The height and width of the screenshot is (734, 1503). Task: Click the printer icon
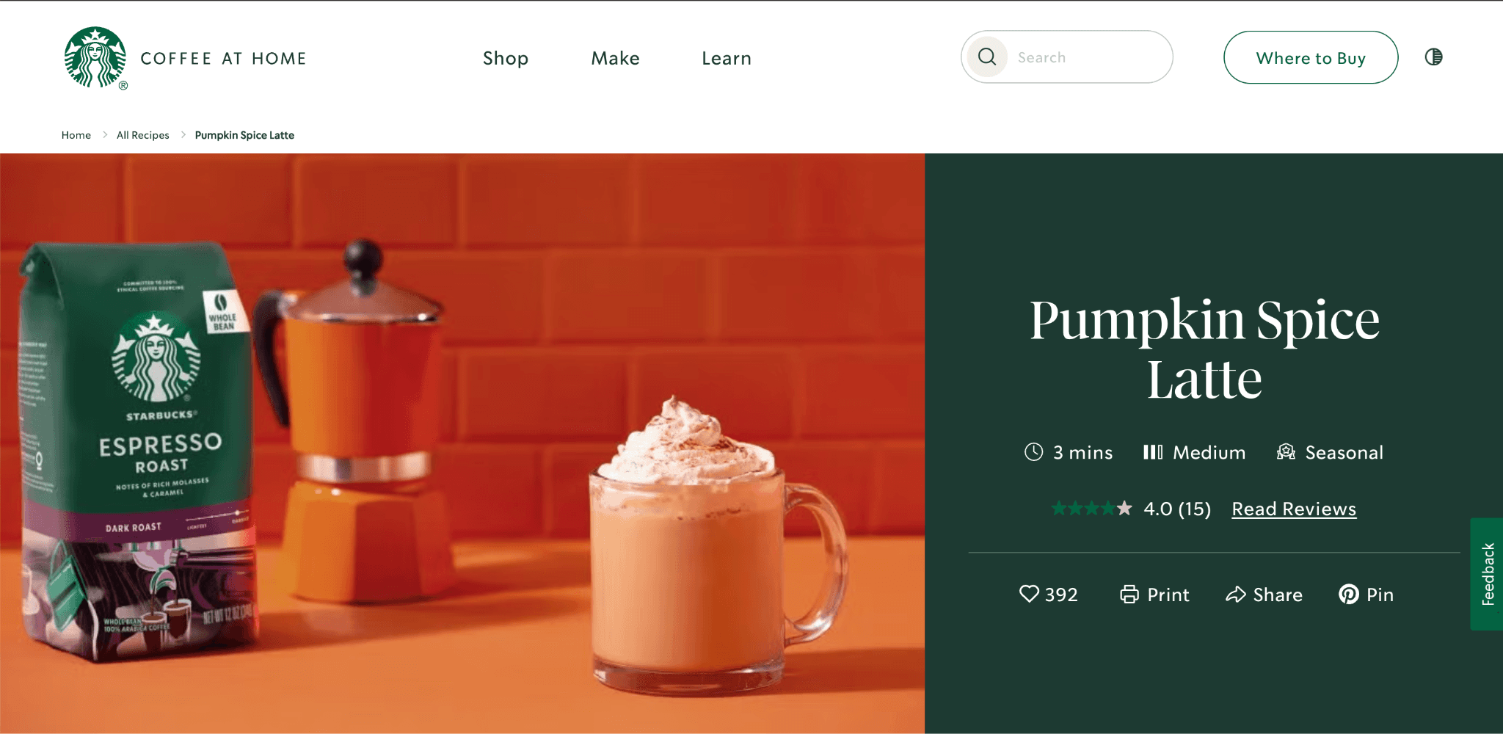click(x=1129, y=594)
